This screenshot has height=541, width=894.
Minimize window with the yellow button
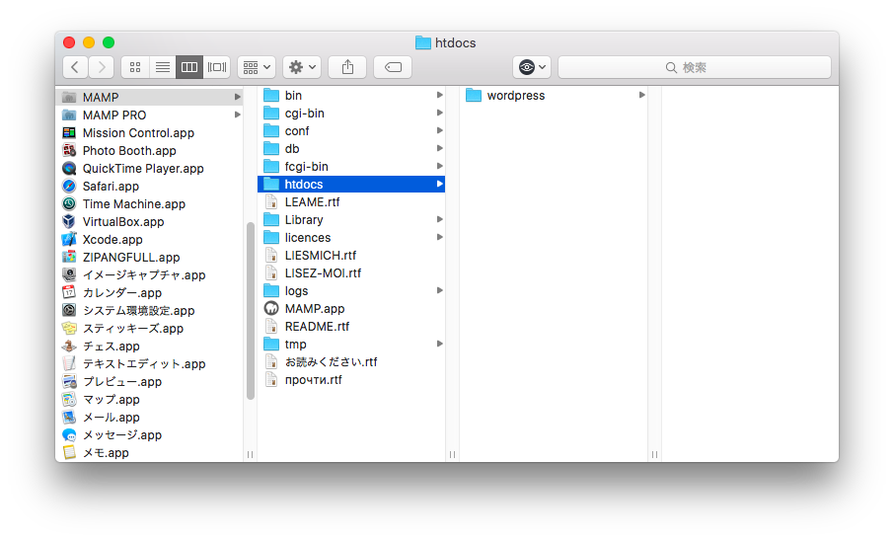(x=89, y=42)
